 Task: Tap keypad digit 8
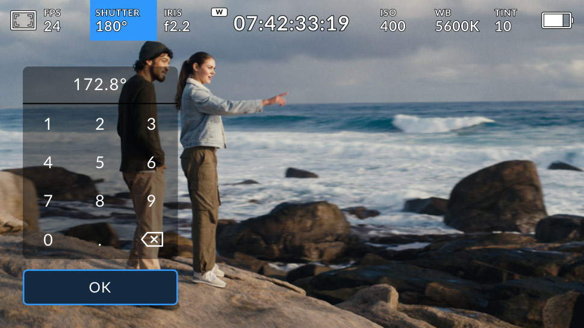pyautogui.click(x=99, y=201)
